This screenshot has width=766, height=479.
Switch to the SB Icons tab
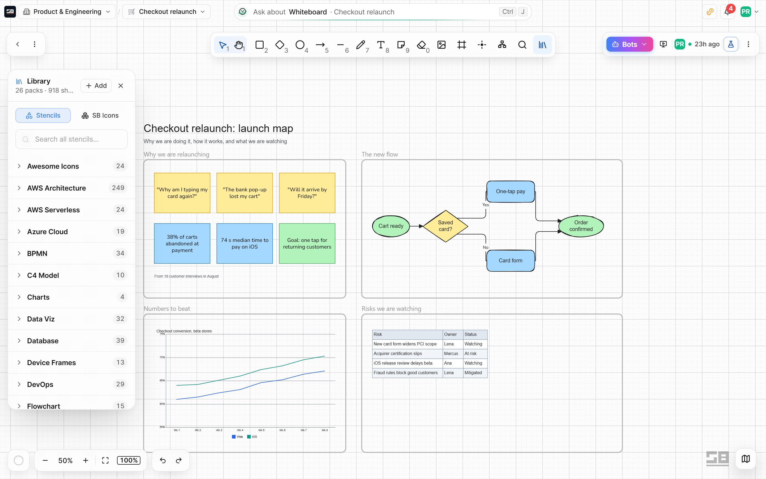click(100, 115)
